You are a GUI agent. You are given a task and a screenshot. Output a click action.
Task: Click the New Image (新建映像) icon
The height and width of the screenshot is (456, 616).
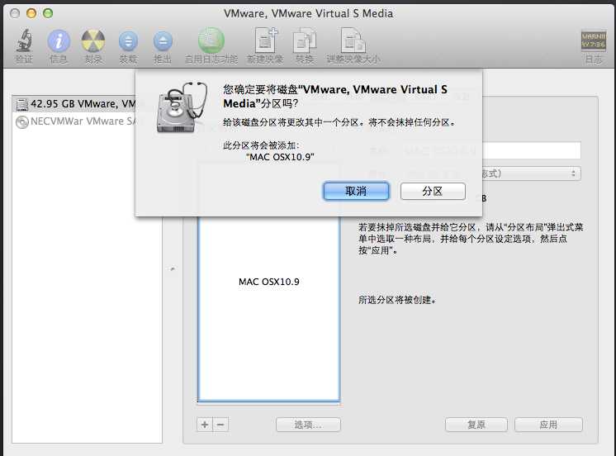(266, 40)
